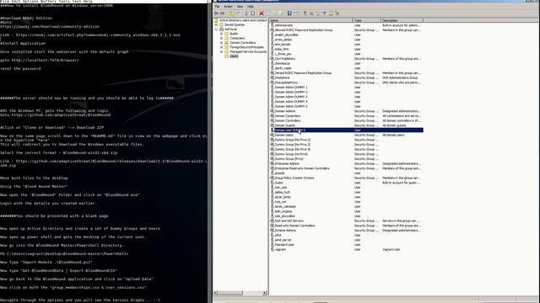
Task: Click the tree pane horizontal scrollbar thumb
Action: 230,293
